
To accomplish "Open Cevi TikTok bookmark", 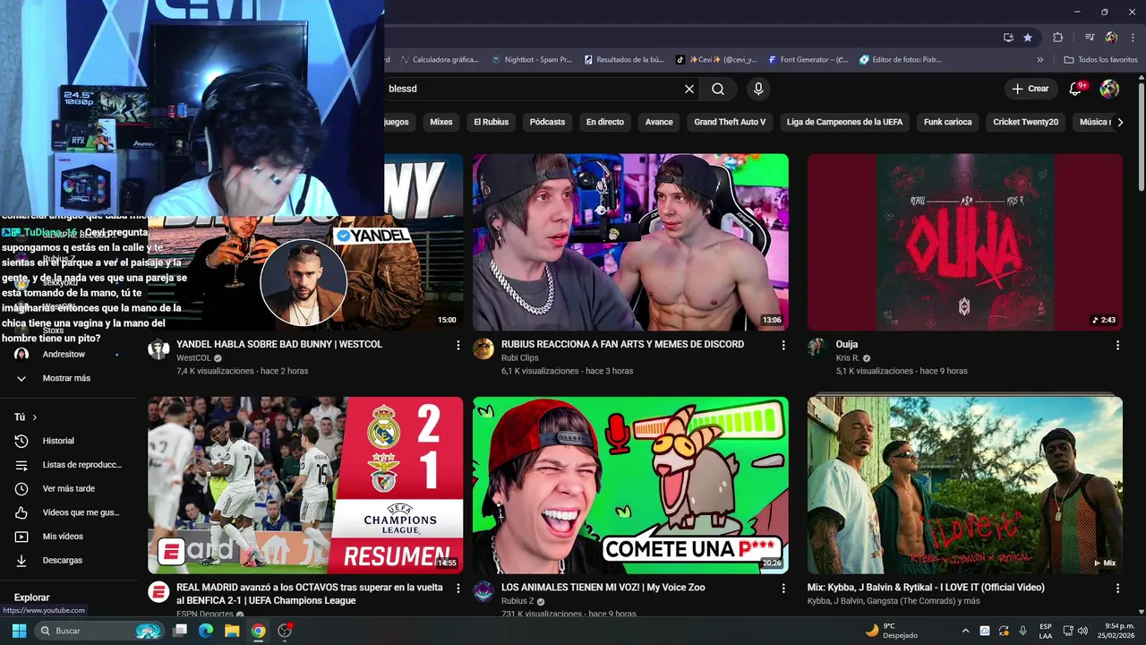I will click(x=716, y=60).
